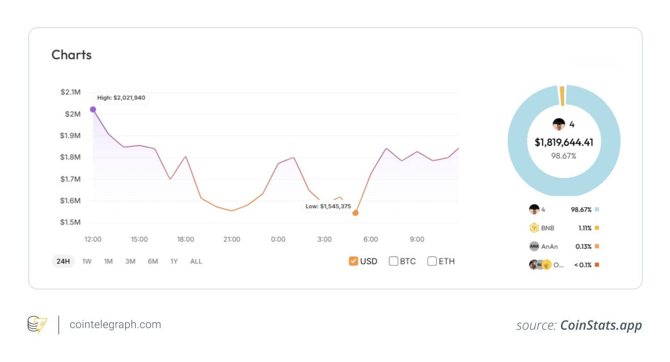This screenshot has height=362, width=670.
Task: Select the ALL time range
Action: 196,261
